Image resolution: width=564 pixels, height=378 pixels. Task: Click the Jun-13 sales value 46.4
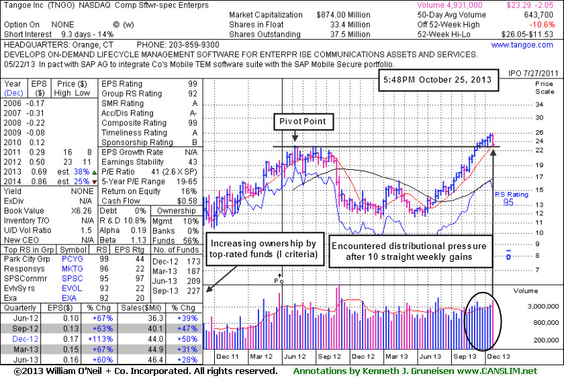point(156,359)
